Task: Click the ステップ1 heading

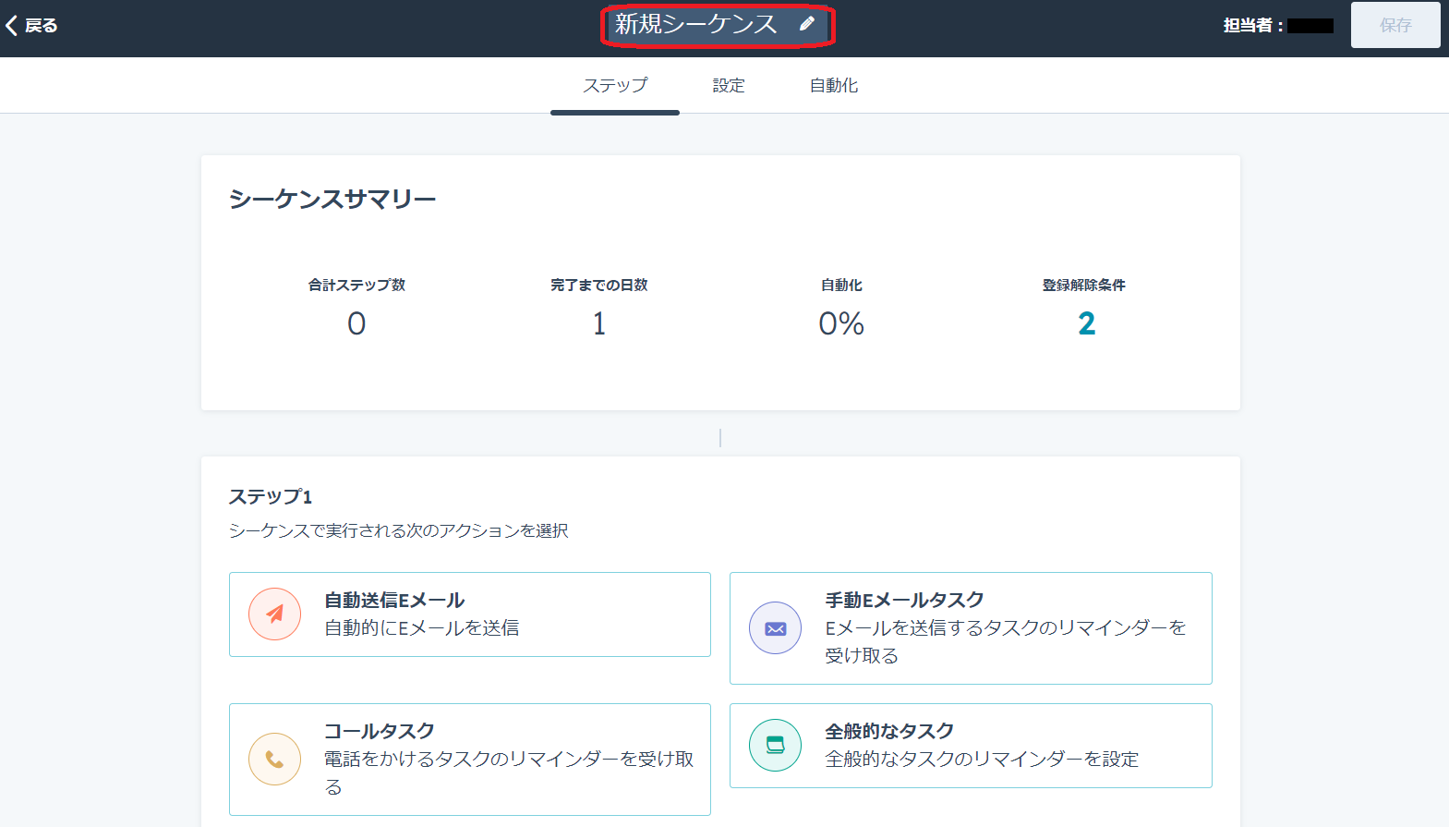Action: click(x=271, y=496)
